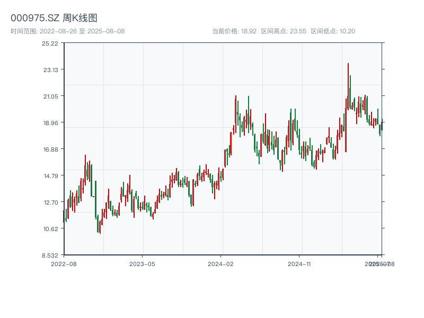Click the 25.22 y-axis label
Image resolution: width=424 pixels, height=318 pixels.
click(50, 43)
